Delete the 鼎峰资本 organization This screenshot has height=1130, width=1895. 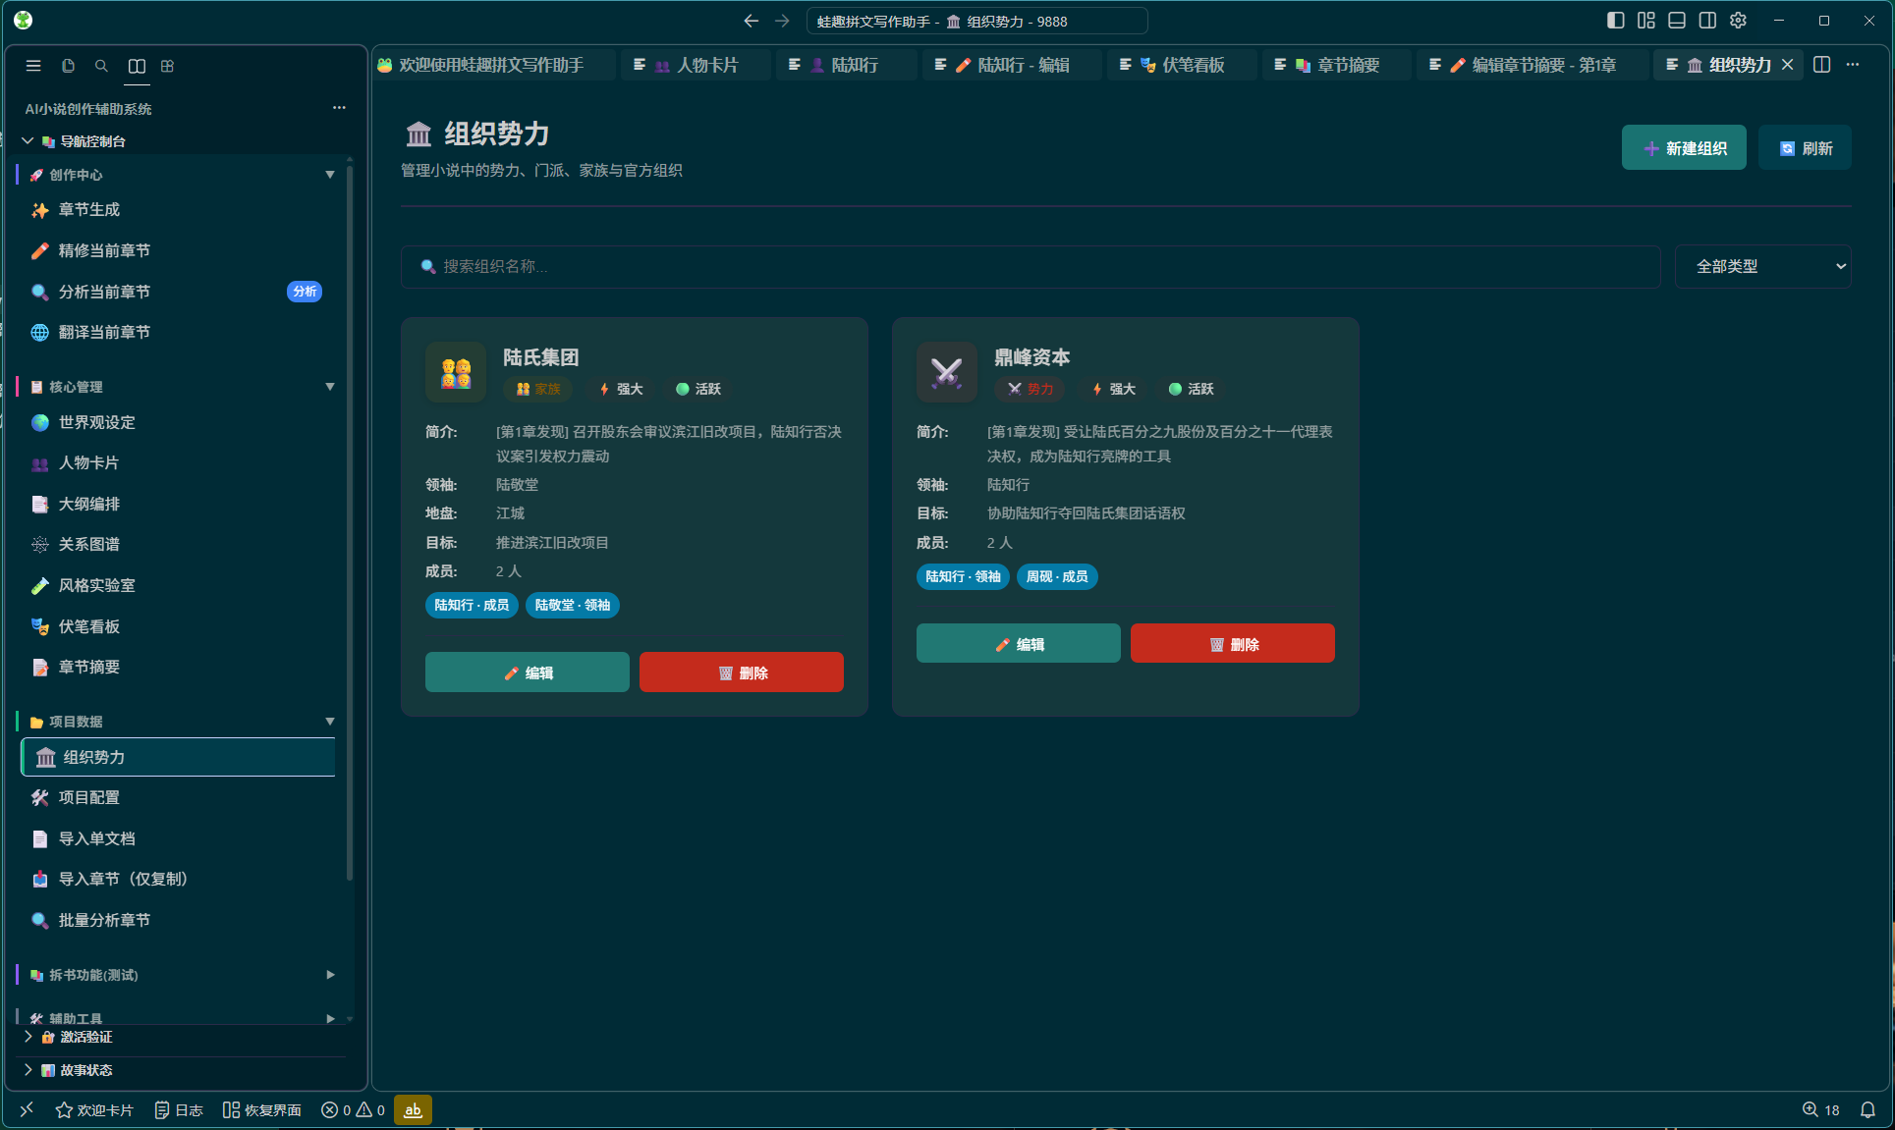pyautogui.click(x=1233, y=644)
